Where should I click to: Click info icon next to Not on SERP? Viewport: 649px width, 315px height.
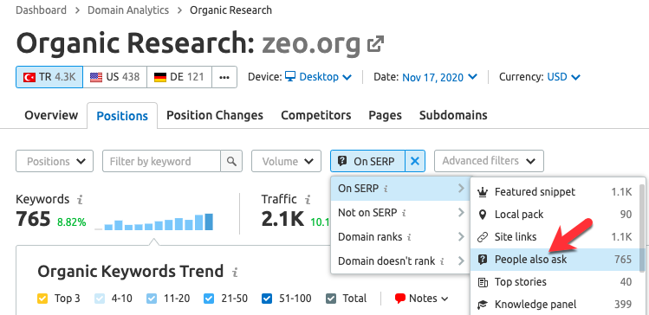[404, 213]
